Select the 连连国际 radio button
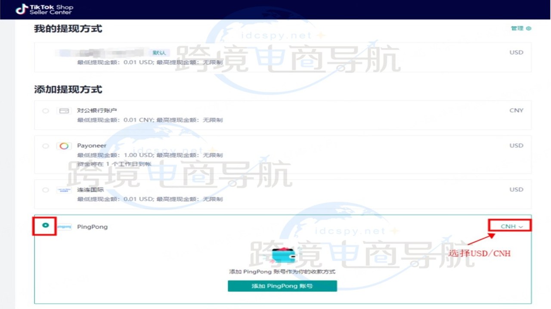This screenshot has height=309, width=551. [x=46, y=190]
